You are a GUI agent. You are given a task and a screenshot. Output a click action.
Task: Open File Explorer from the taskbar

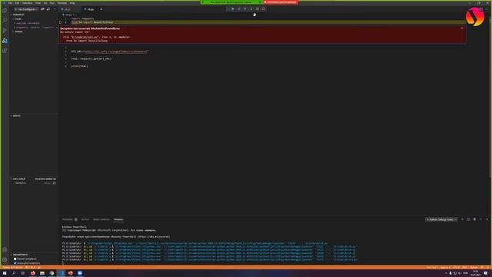click(x=42, y=273)
